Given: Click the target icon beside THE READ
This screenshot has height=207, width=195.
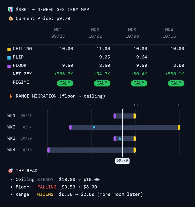Looking at the screenshot, I should (11, 170).
